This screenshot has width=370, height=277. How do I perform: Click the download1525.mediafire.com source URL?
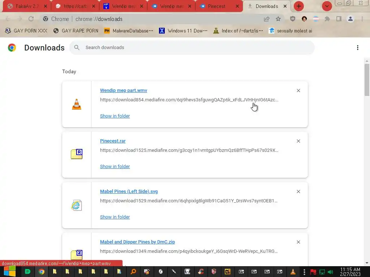pos(189,150)
